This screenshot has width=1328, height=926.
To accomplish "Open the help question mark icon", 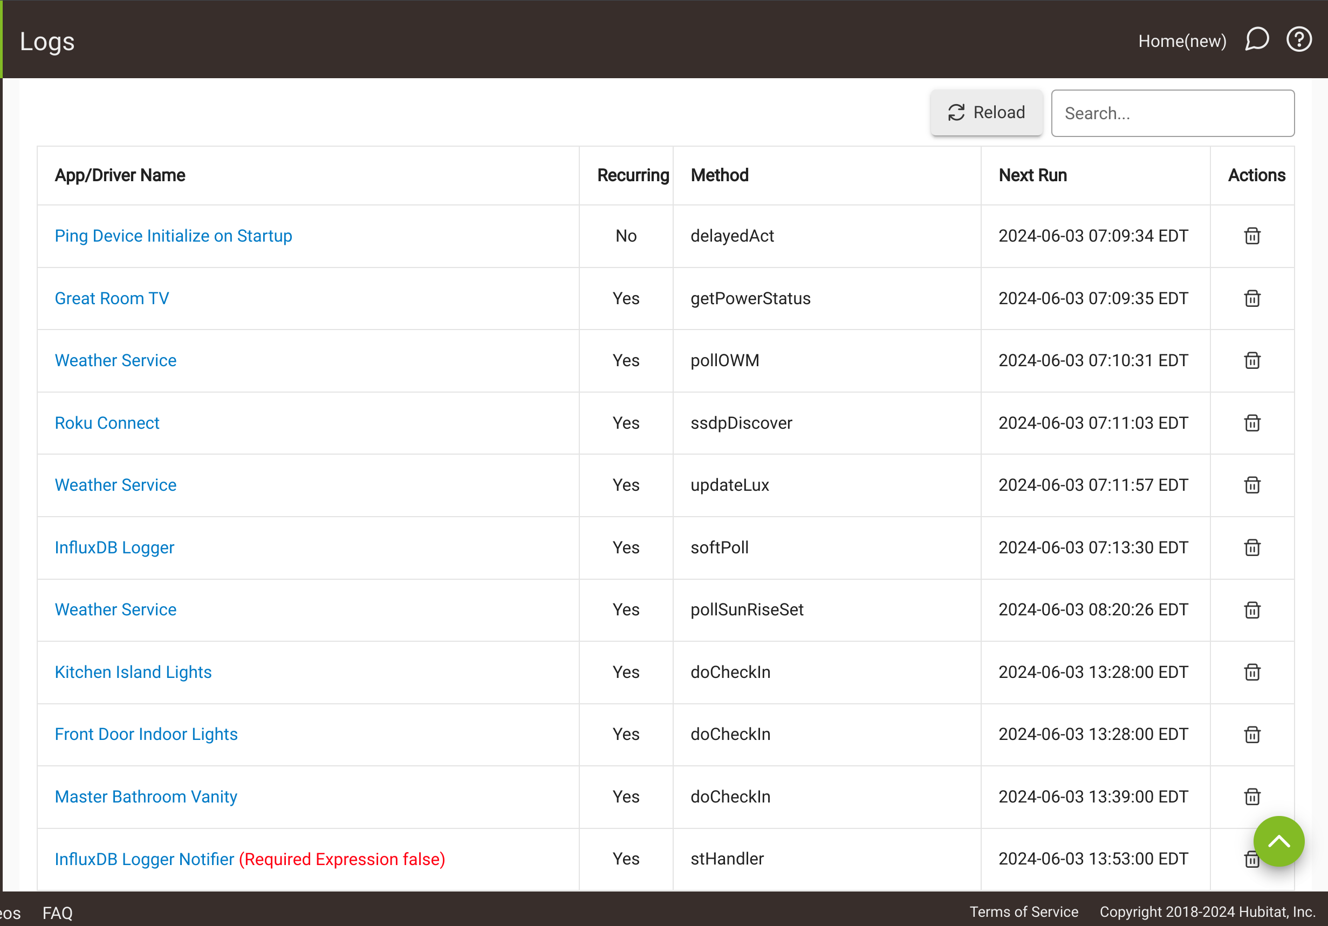I will click(1299, 40).
